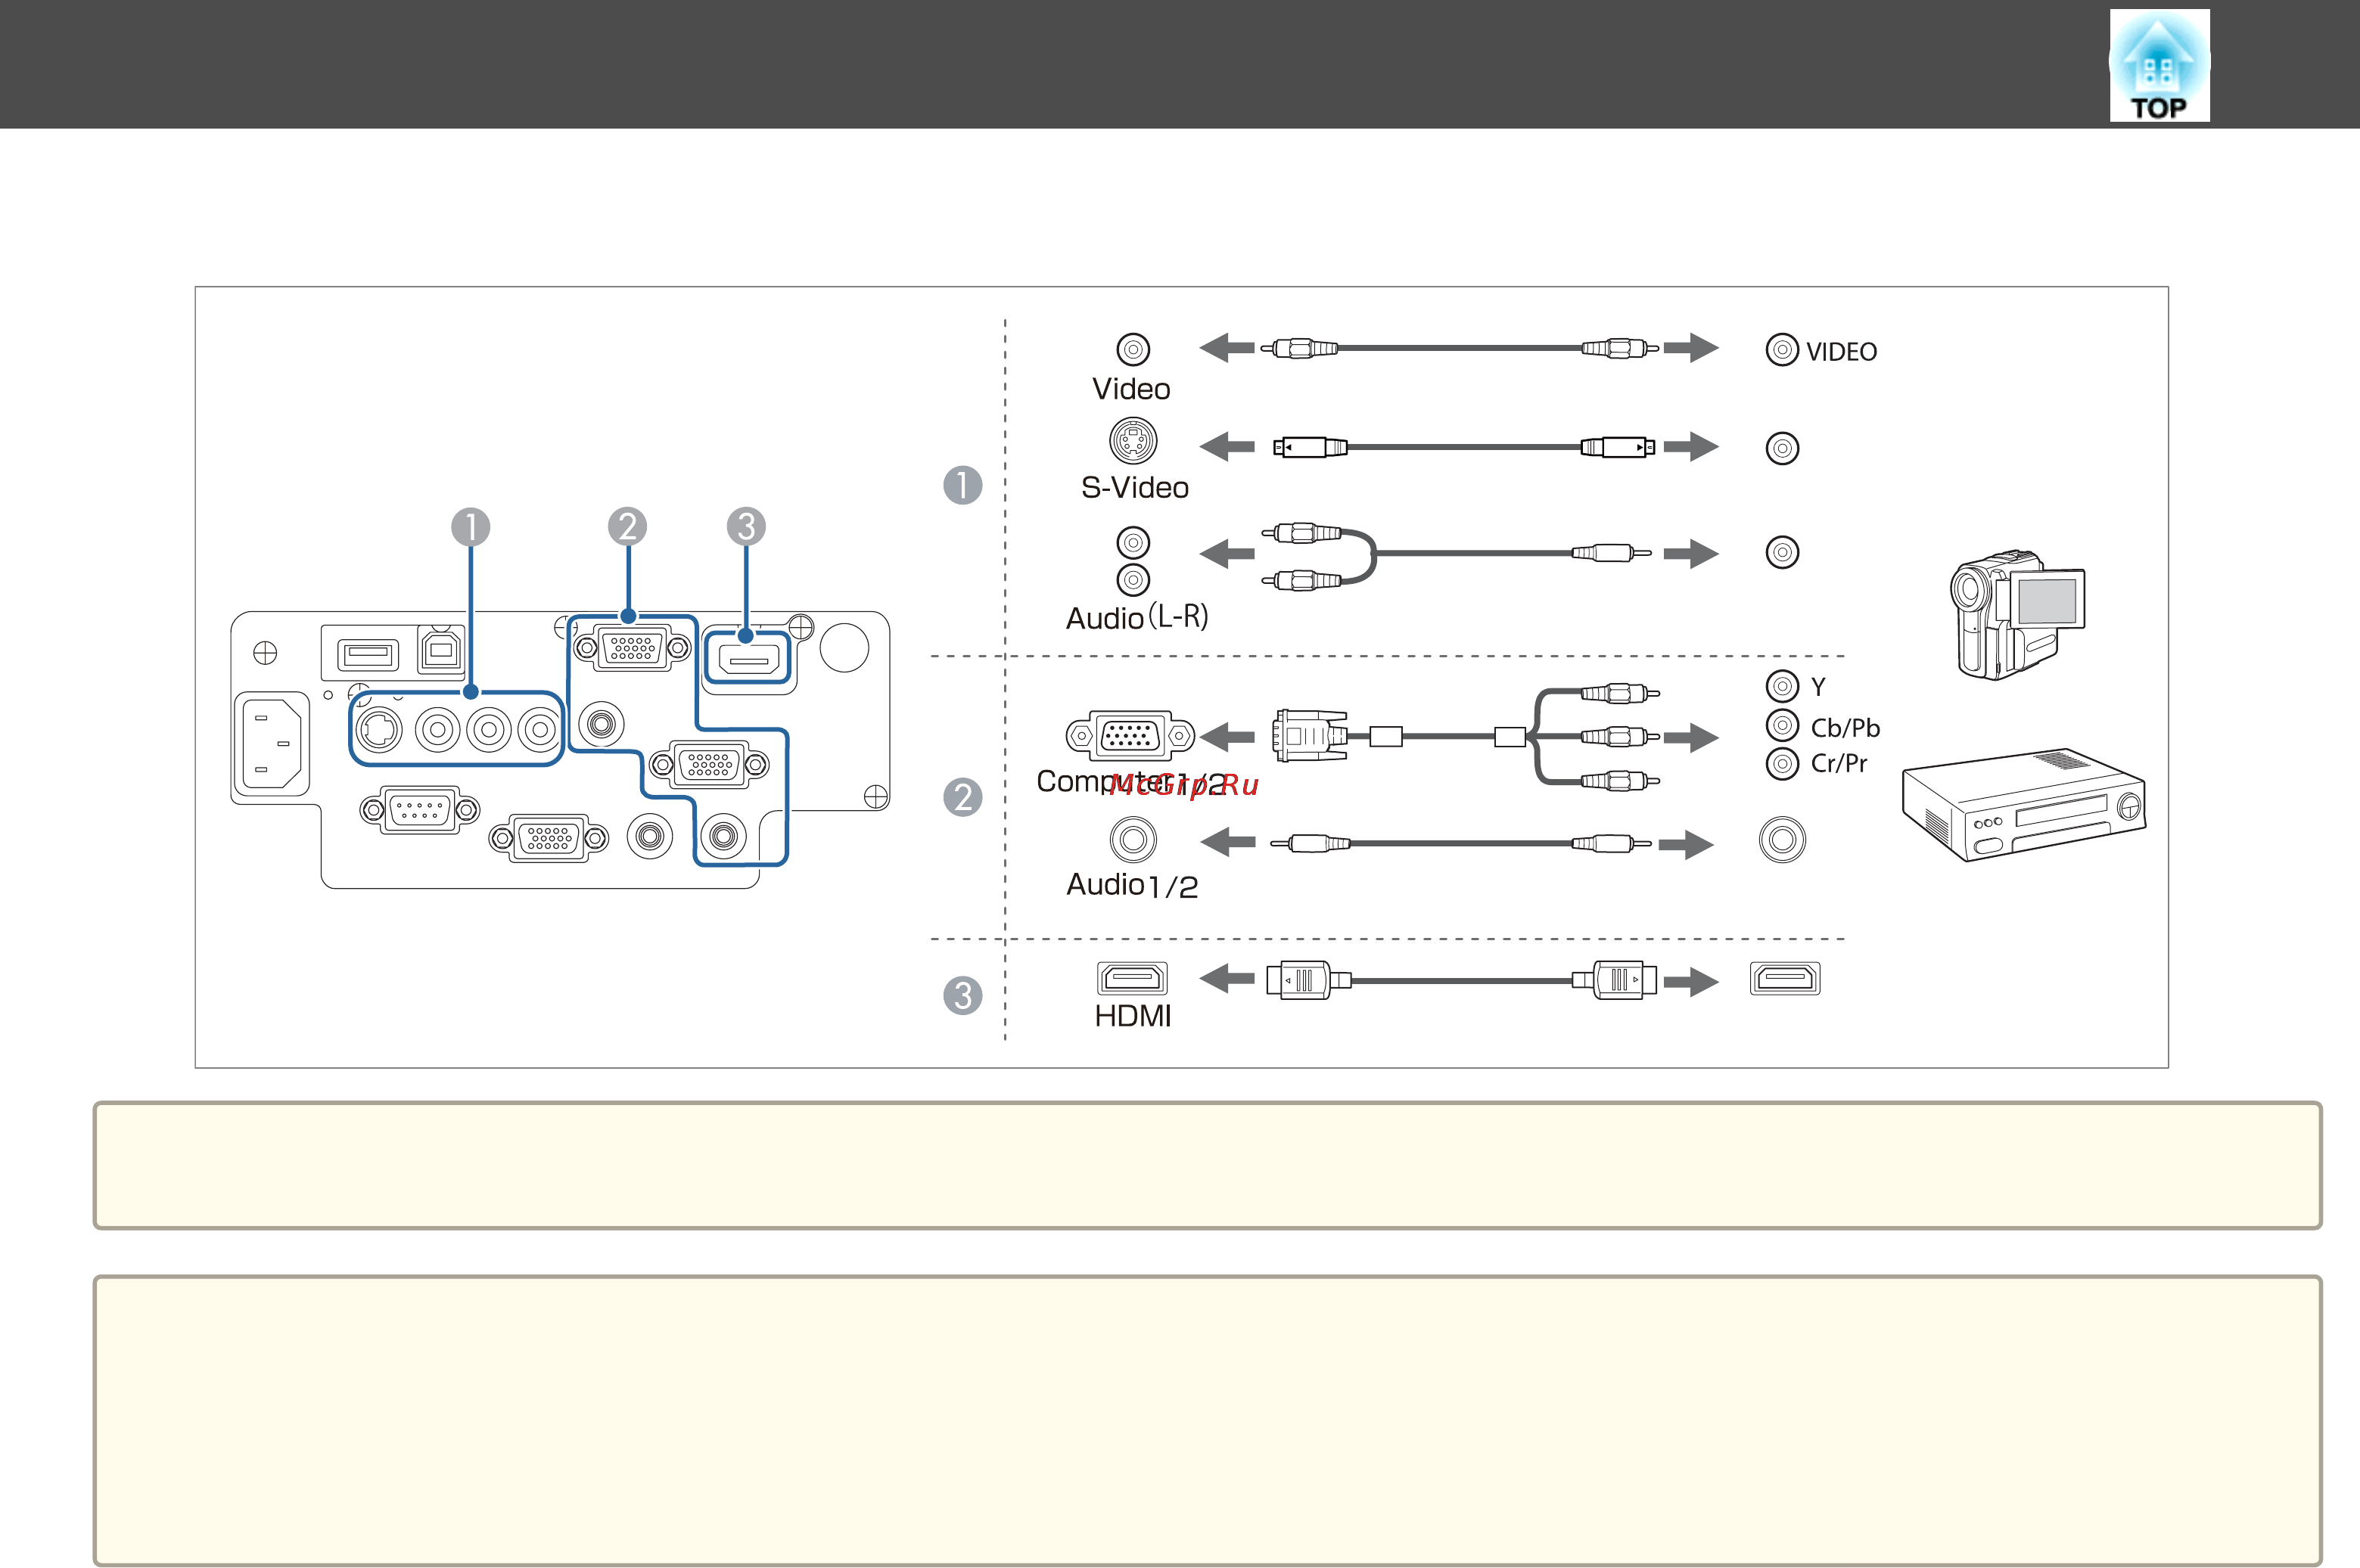Image resolution: width=2360 pixels, height=1568 pixels.
Task: Click the VIDEO output jack label
Action: 1841,352
